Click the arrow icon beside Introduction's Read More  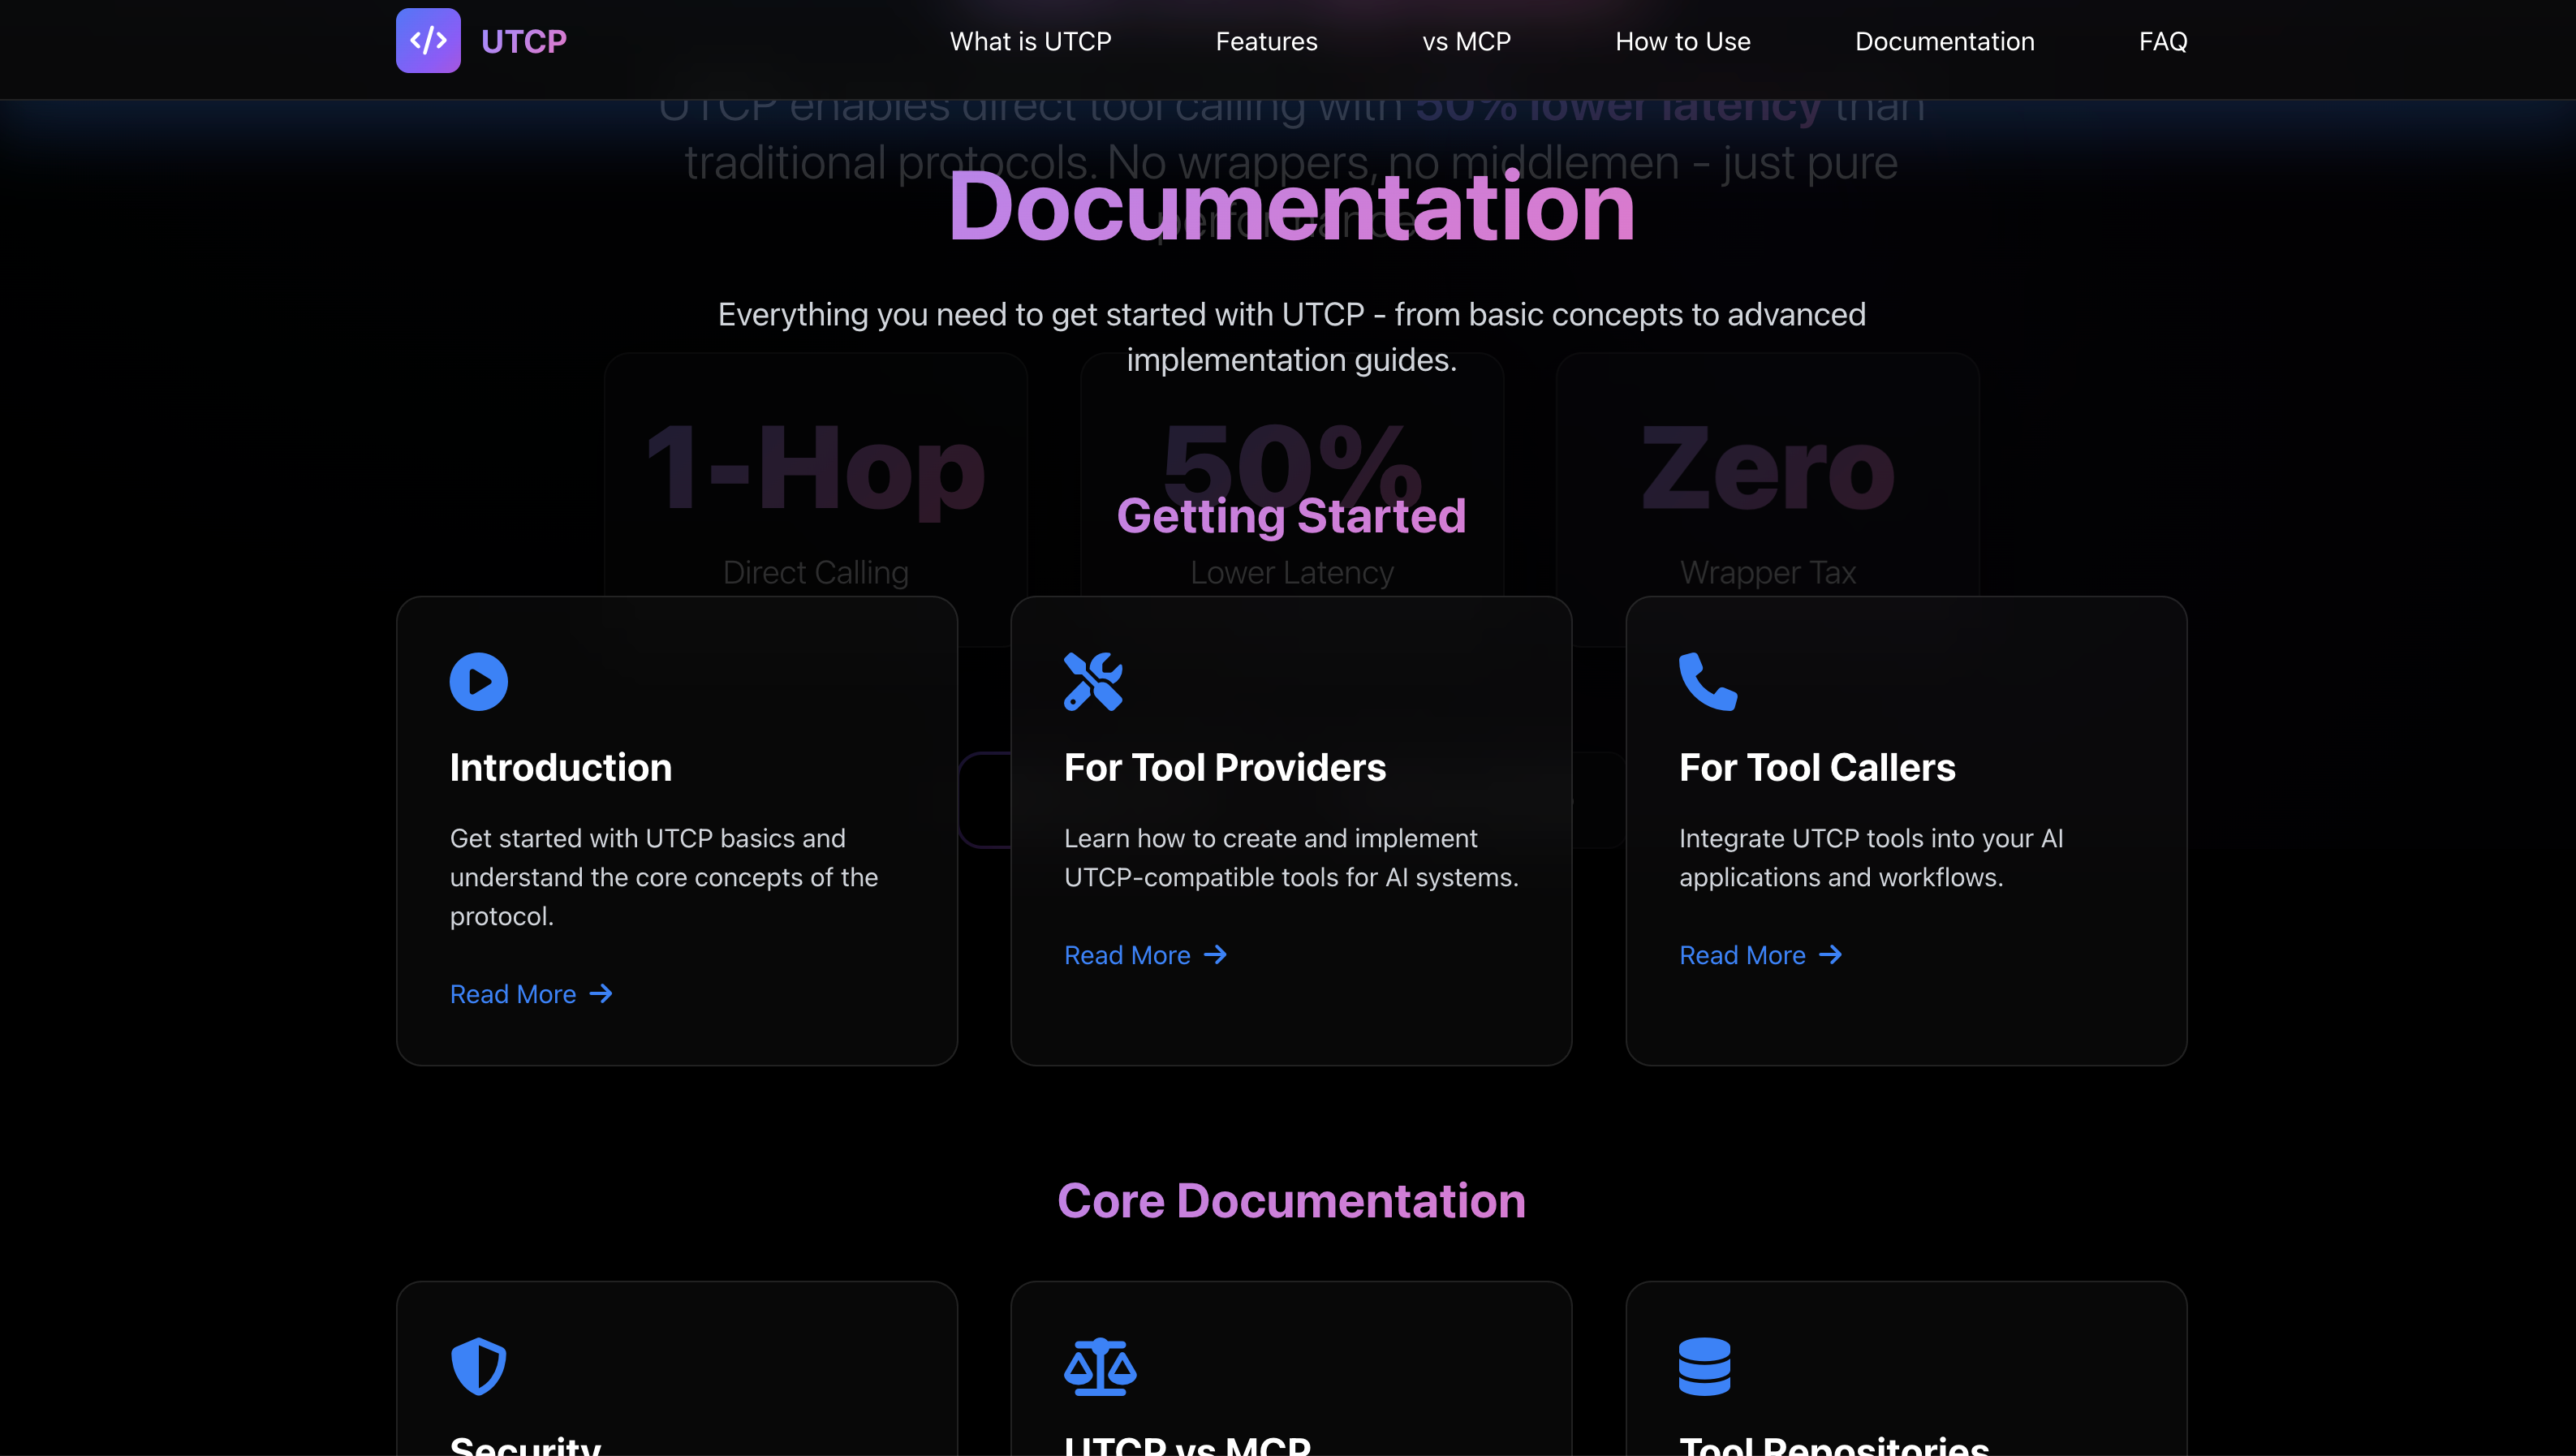click(x=600, y=993)
